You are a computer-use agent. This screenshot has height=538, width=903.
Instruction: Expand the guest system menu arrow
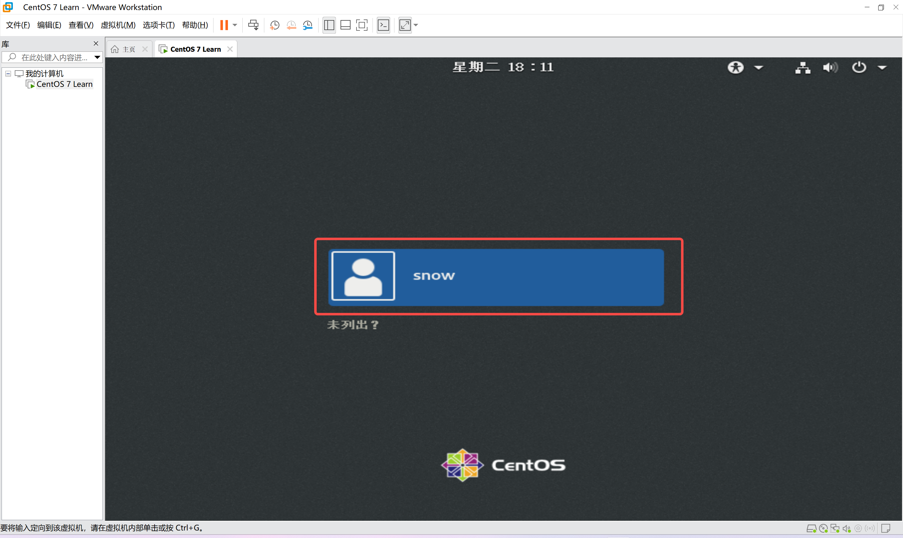(x=882, y=68)
